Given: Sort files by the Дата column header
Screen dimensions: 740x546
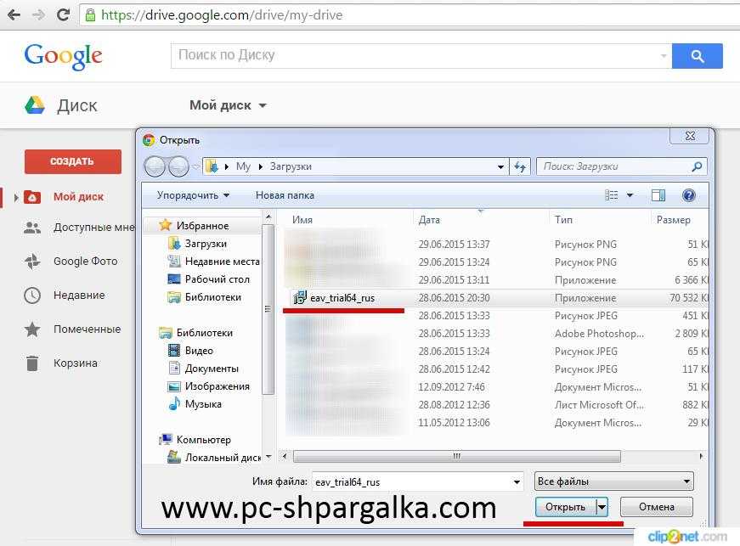Looking at the screenshot, I should pyautogui.click(x=429, y=220).
